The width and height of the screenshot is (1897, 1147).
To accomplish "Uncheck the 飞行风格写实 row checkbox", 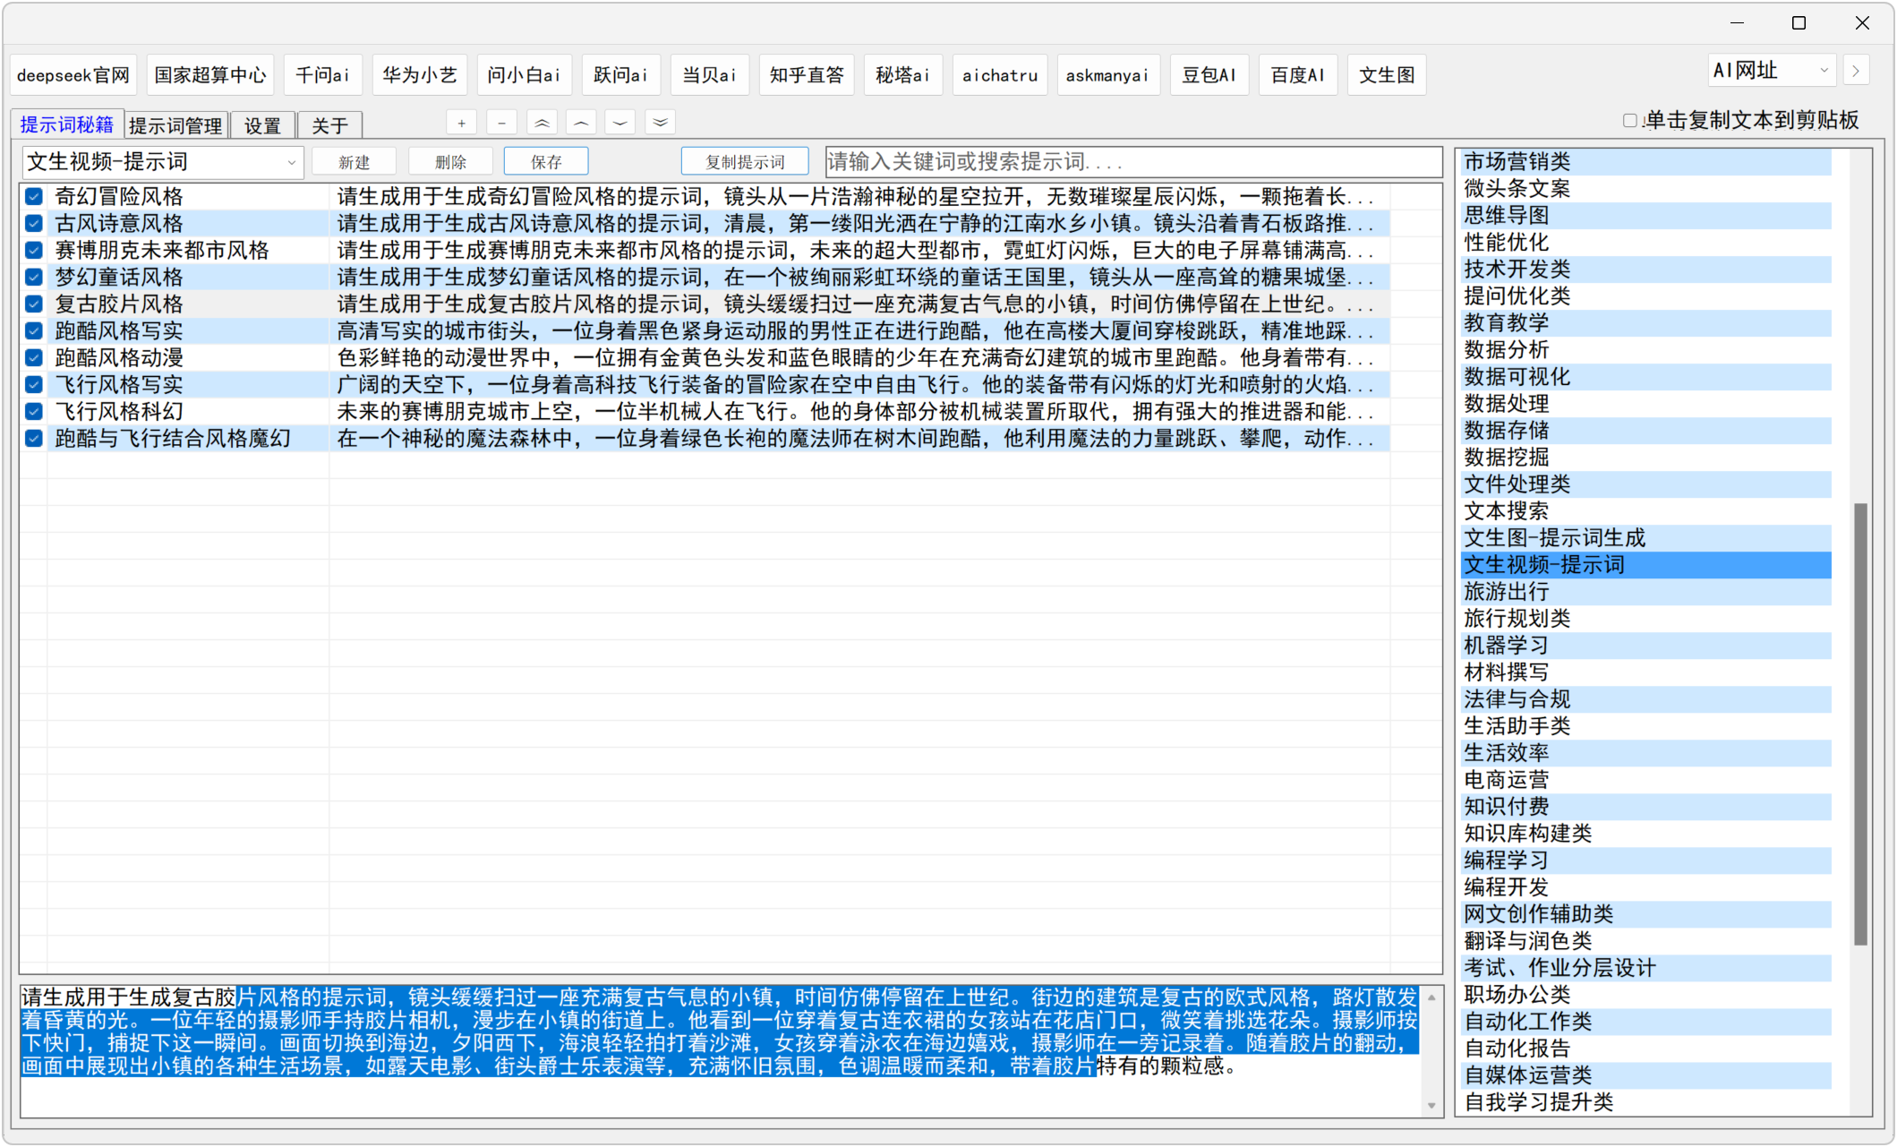I will tap(34, 385).
